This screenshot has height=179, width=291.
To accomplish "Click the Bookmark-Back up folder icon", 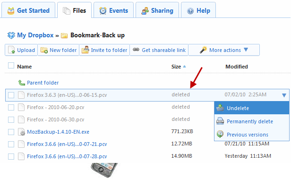I will coord(64,35).
